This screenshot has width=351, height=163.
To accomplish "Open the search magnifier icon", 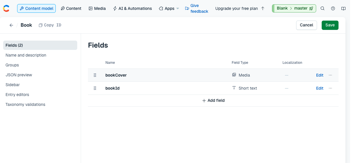I will [322, 8].
